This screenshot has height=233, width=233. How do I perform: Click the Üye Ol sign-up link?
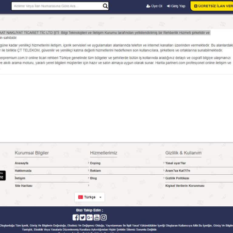(154, 6)
